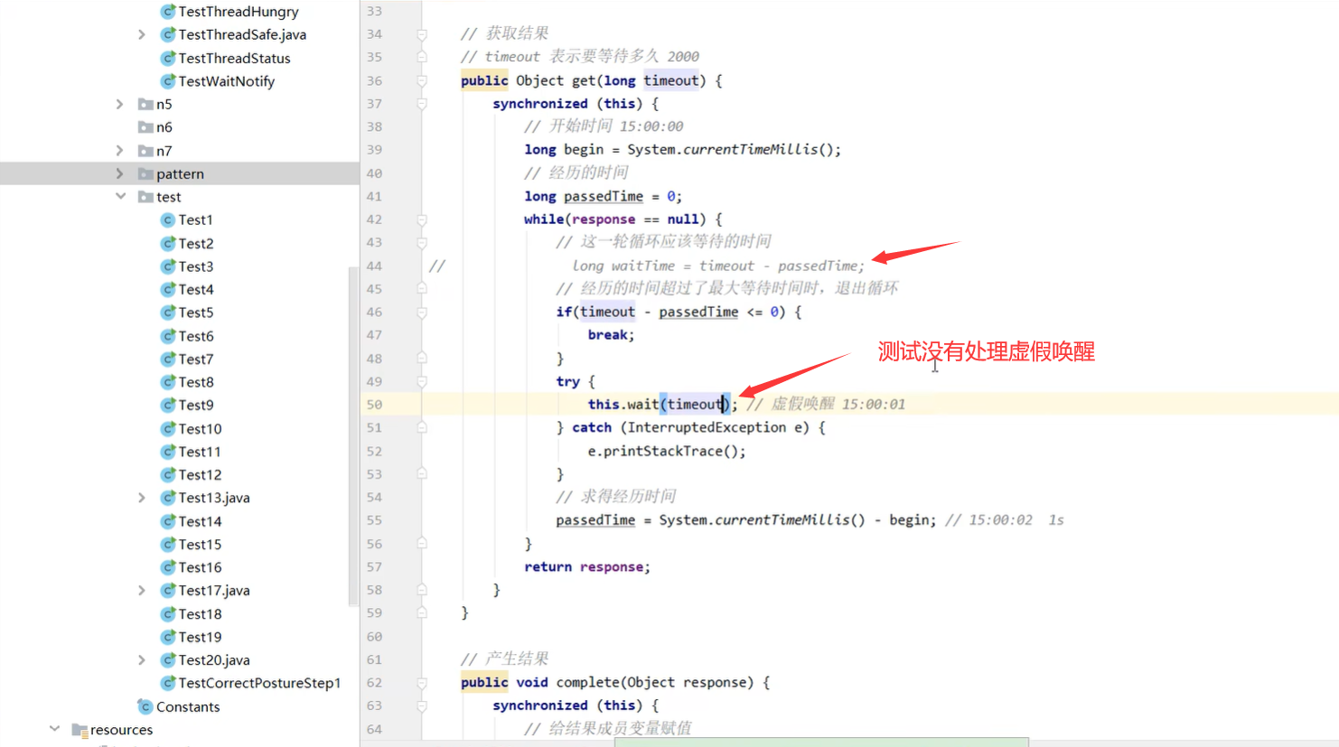
Task: Click the Test7 class icon
Action: click(168, 359)
